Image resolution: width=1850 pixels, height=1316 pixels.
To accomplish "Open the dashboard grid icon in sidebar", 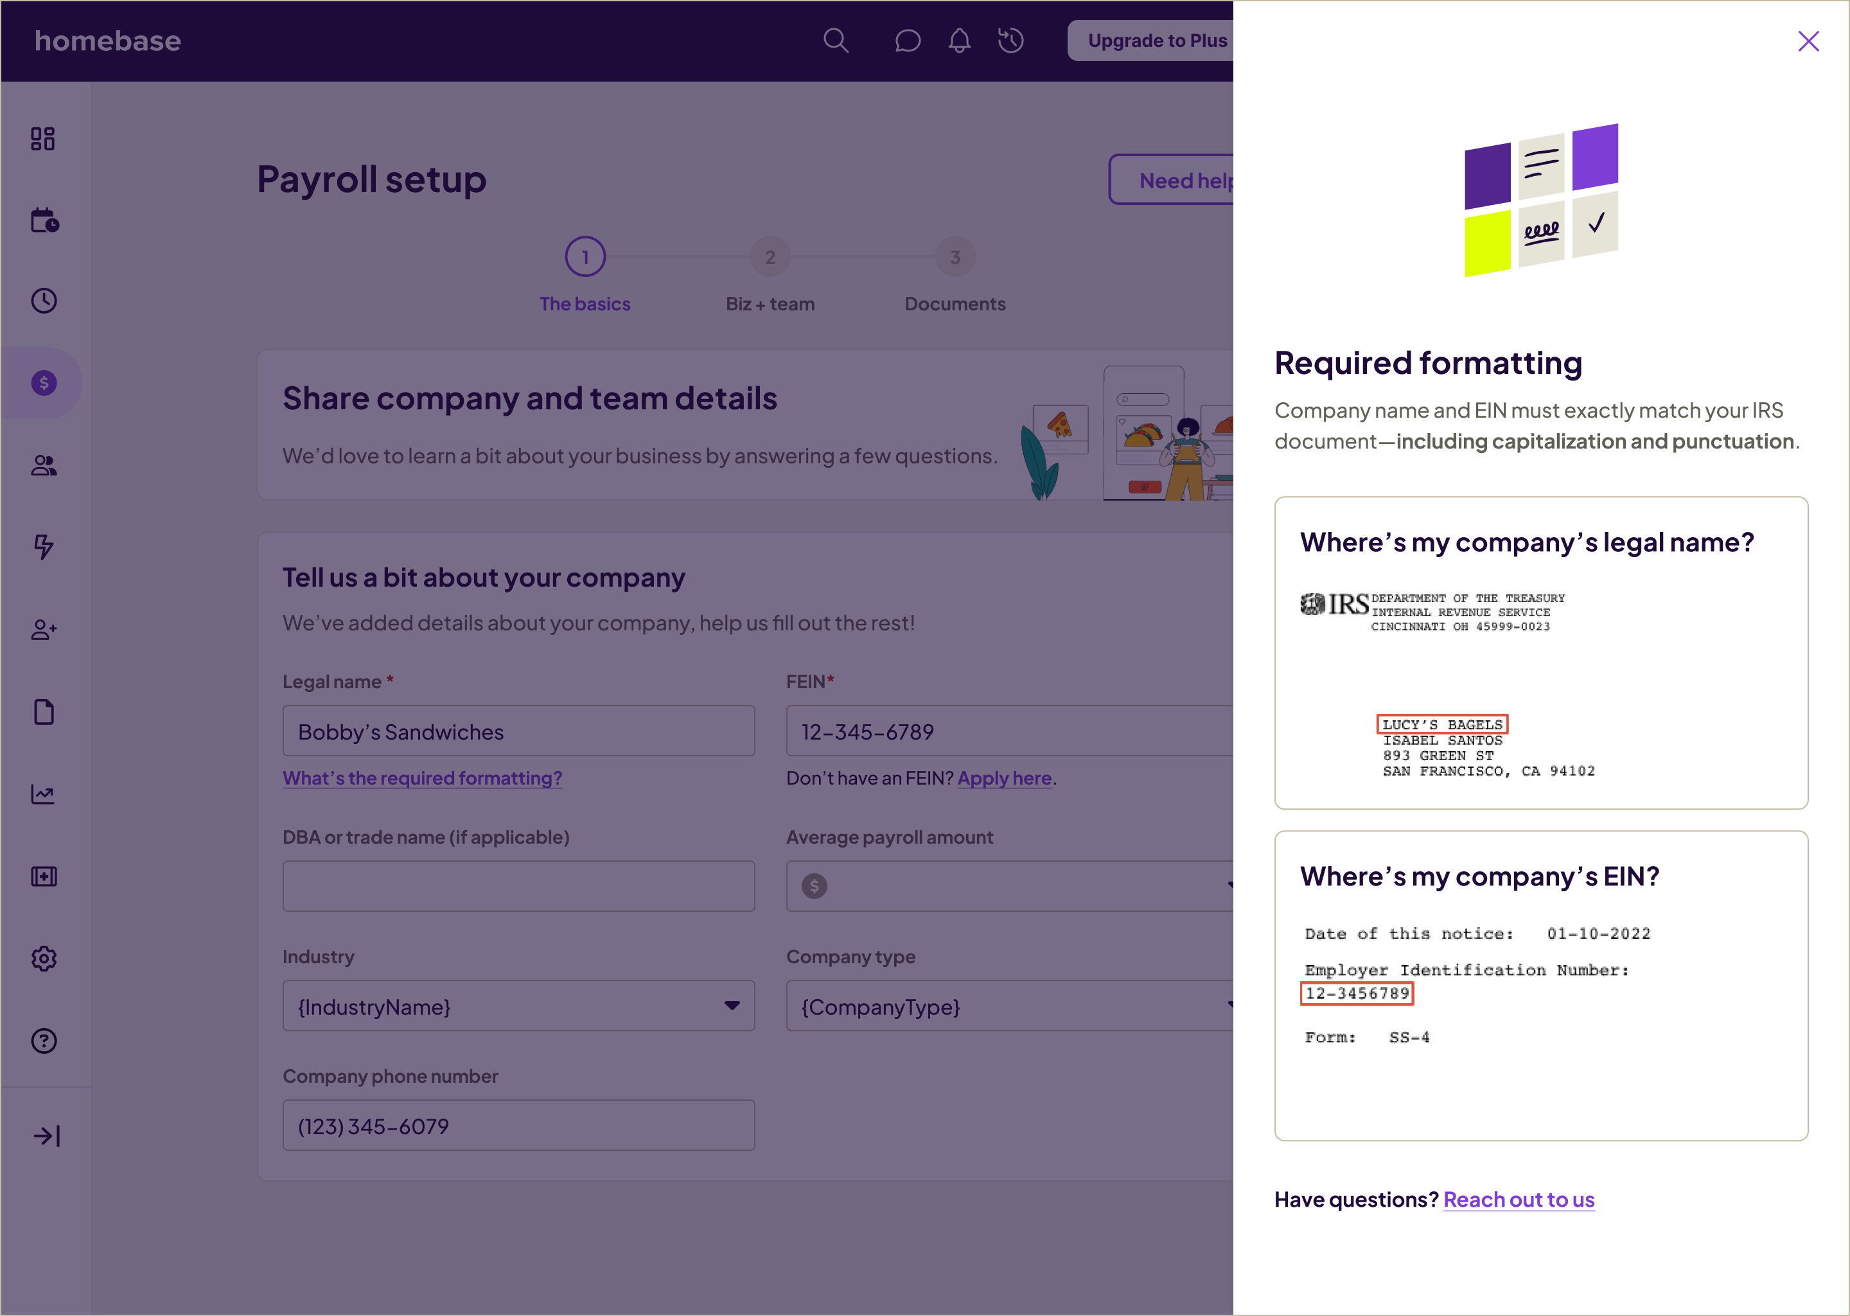I will 43,139.
